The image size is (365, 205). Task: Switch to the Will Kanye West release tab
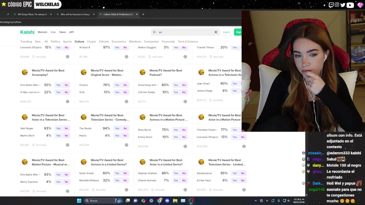tap(33, 14)
